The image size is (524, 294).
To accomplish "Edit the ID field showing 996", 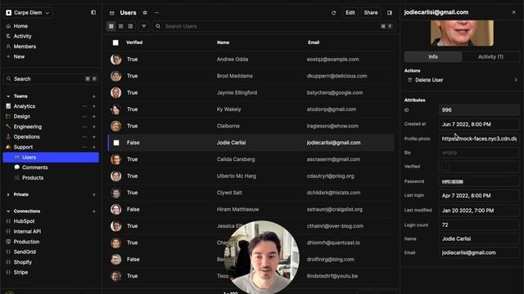I will [479, 110].
